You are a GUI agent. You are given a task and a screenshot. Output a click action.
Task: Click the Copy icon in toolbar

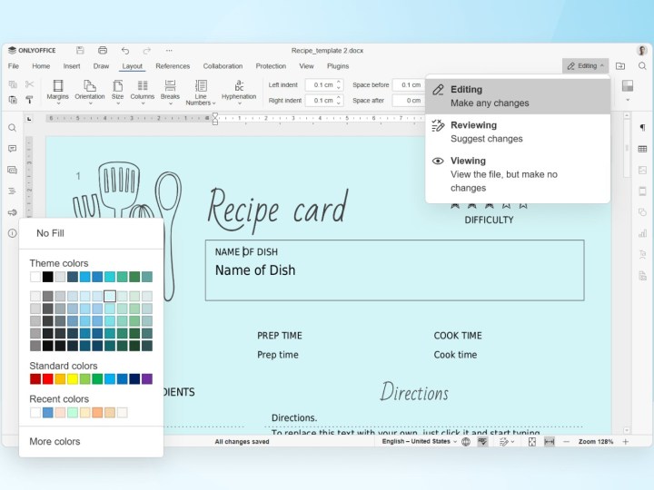pos(13,84)
